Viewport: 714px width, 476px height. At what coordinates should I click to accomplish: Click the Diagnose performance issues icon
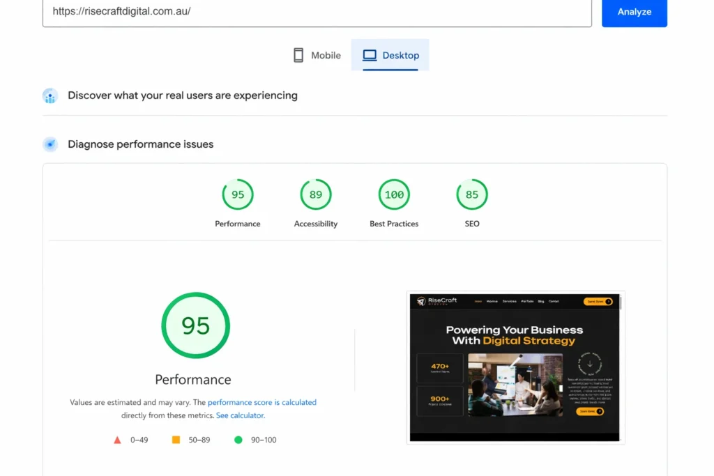coord(50,144)
